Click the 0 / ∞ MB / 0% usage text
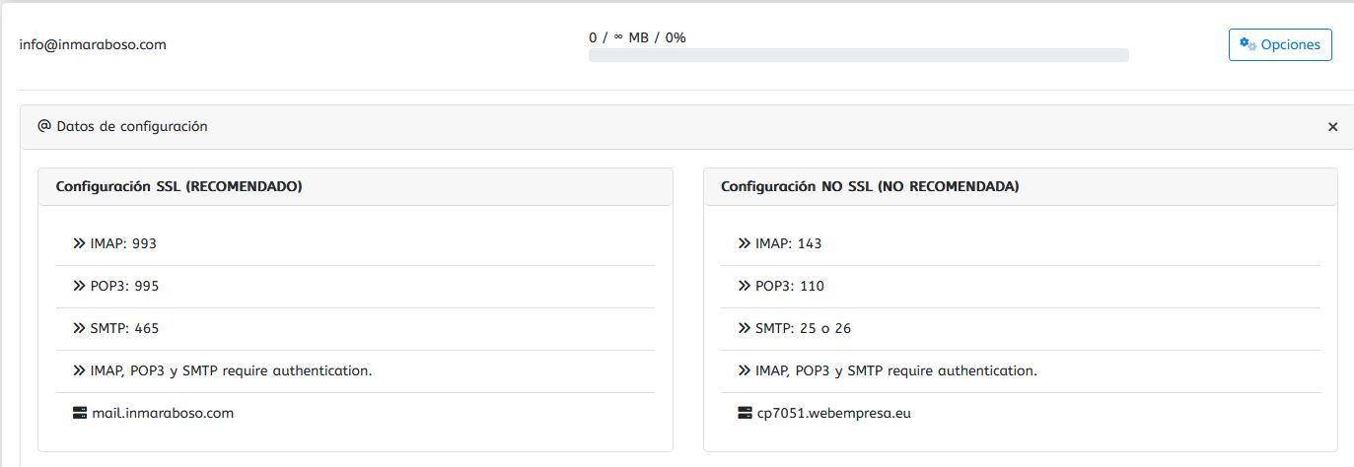Screen dimensions: 1354x467 pyautogui.click(x=637, y=37)
